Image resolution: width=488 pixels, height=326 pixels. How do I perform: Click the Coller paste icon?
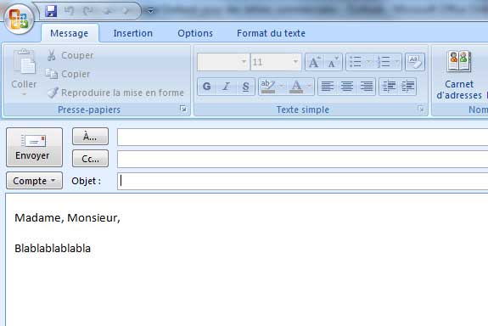coord(25,62)
